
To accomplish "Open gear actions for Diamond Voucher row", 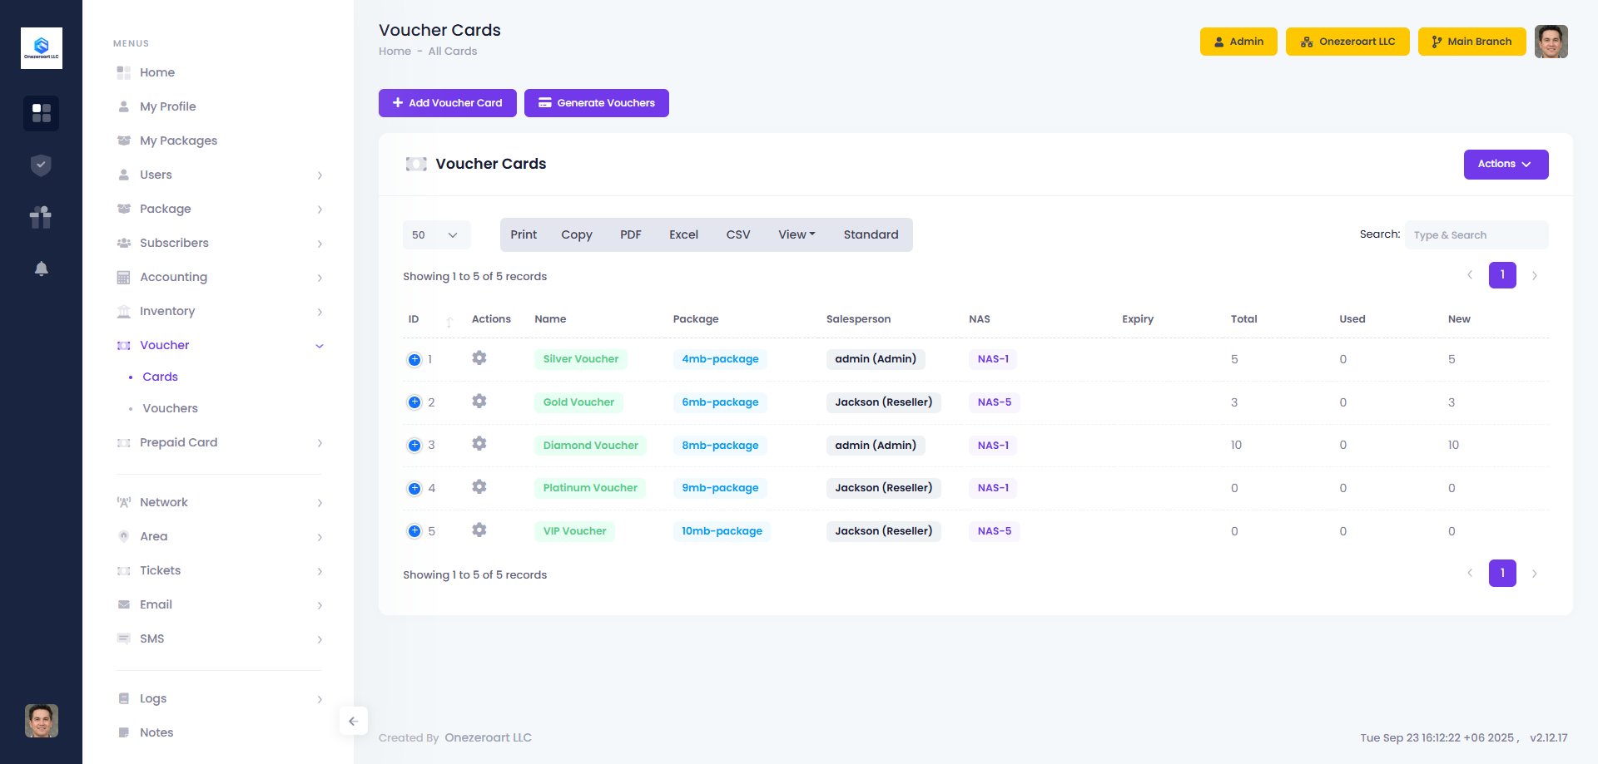I will click(479, 444).
